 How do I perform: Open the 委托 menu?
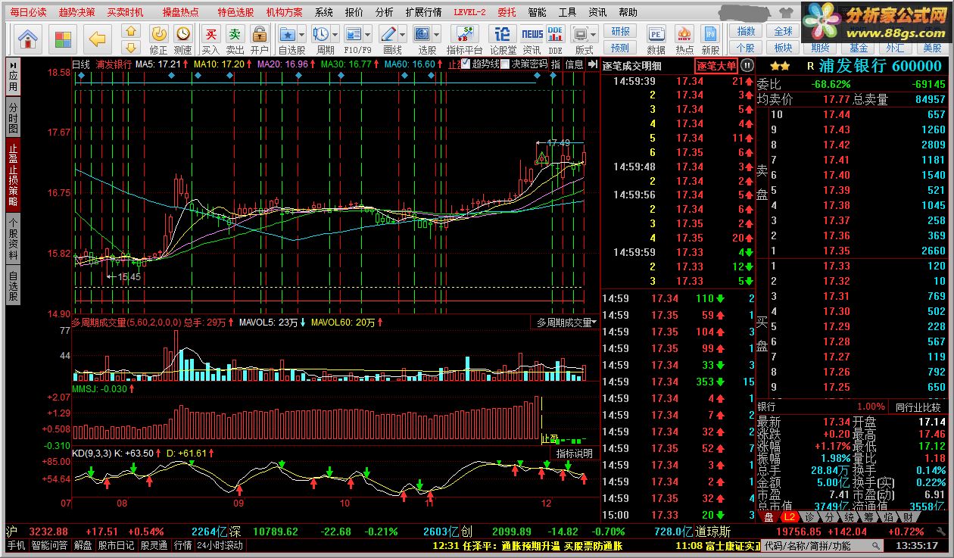[x=507, y=12]
